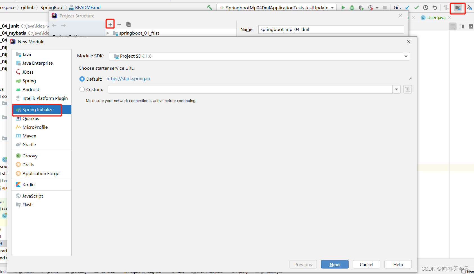Click the Previous button
The height and width of the screenshot is (274, 474).
click(303, 264)
